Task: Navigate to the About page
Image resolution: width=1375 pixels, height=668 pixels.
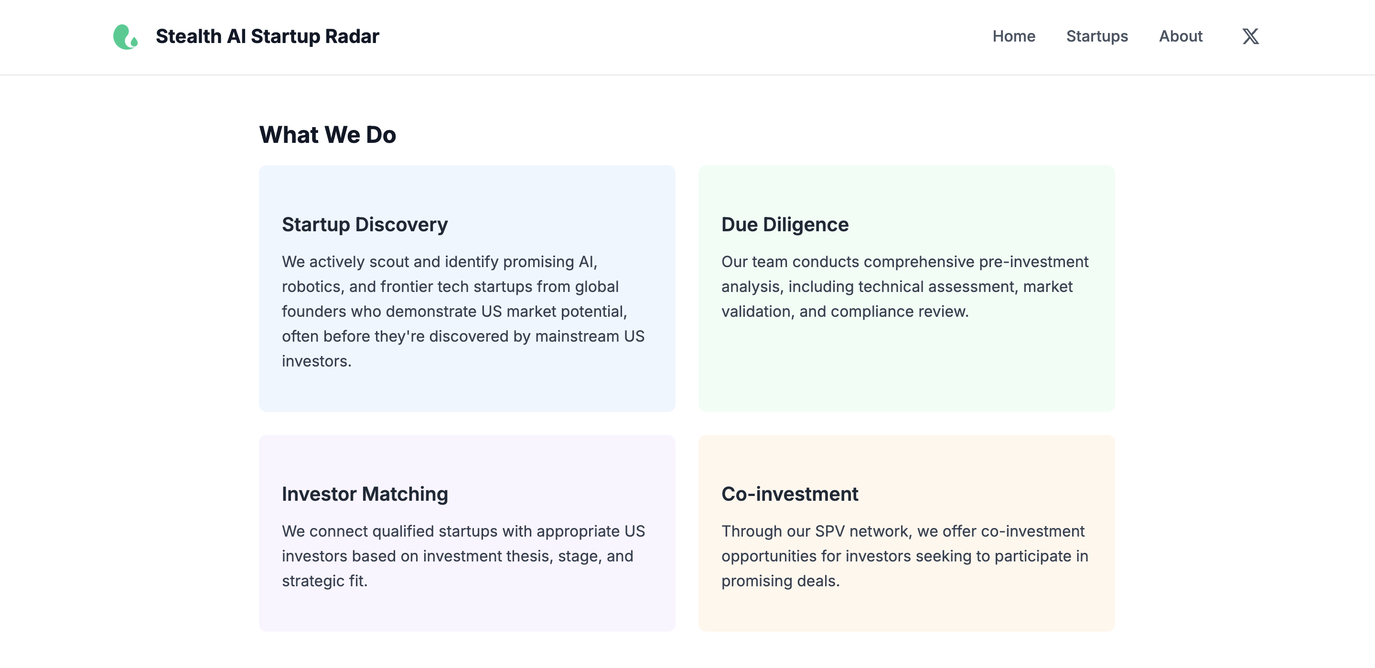Action: point(1181,36)
